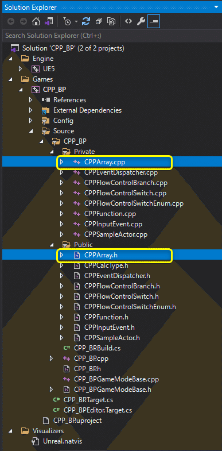This screenshot has height=451, width=222.
Task: Click the Unreal.natvis file icon
Action: click(x=36, y=441)
